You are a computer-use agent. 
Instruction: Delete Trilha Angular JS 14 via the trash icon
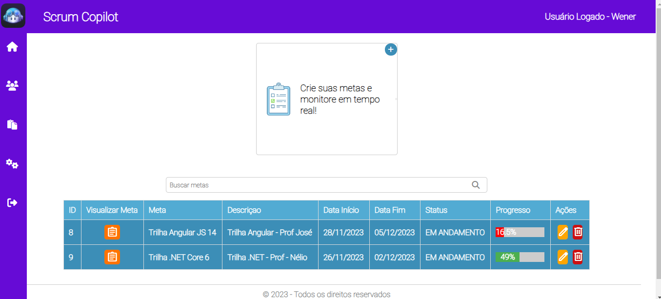coord(578,232)
